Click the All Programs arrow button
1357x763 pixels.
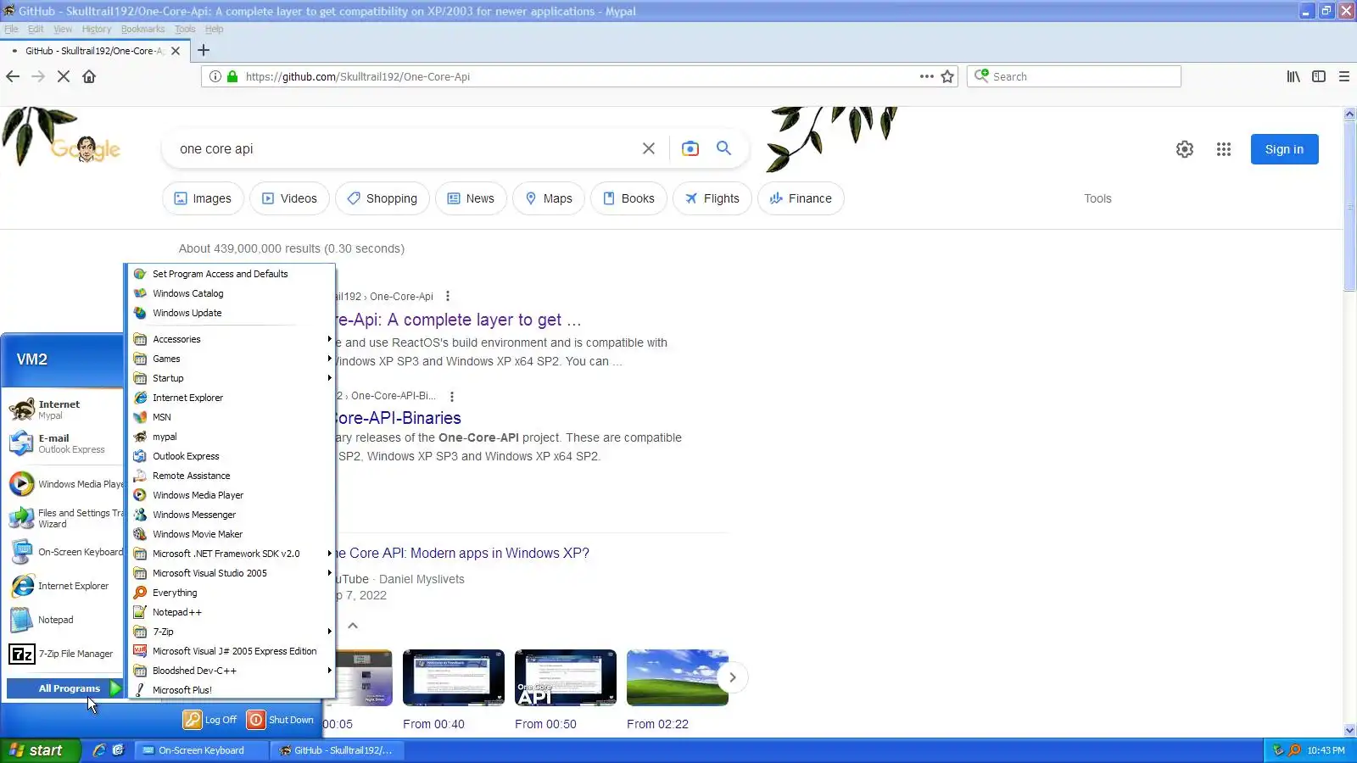point(115,688)
